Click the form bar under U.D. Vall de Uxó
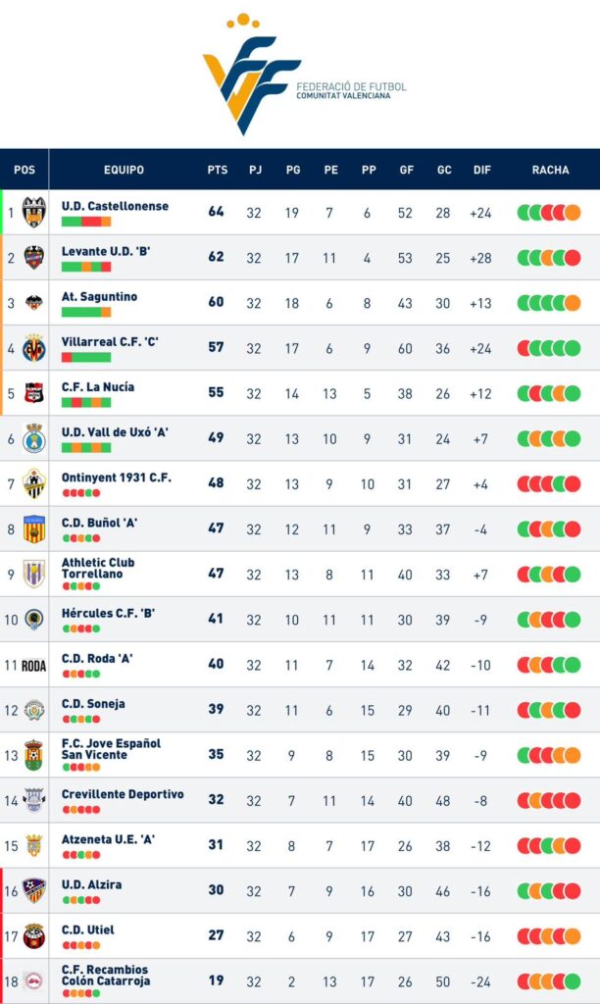The image size is (600, 1004). (86, 447)
